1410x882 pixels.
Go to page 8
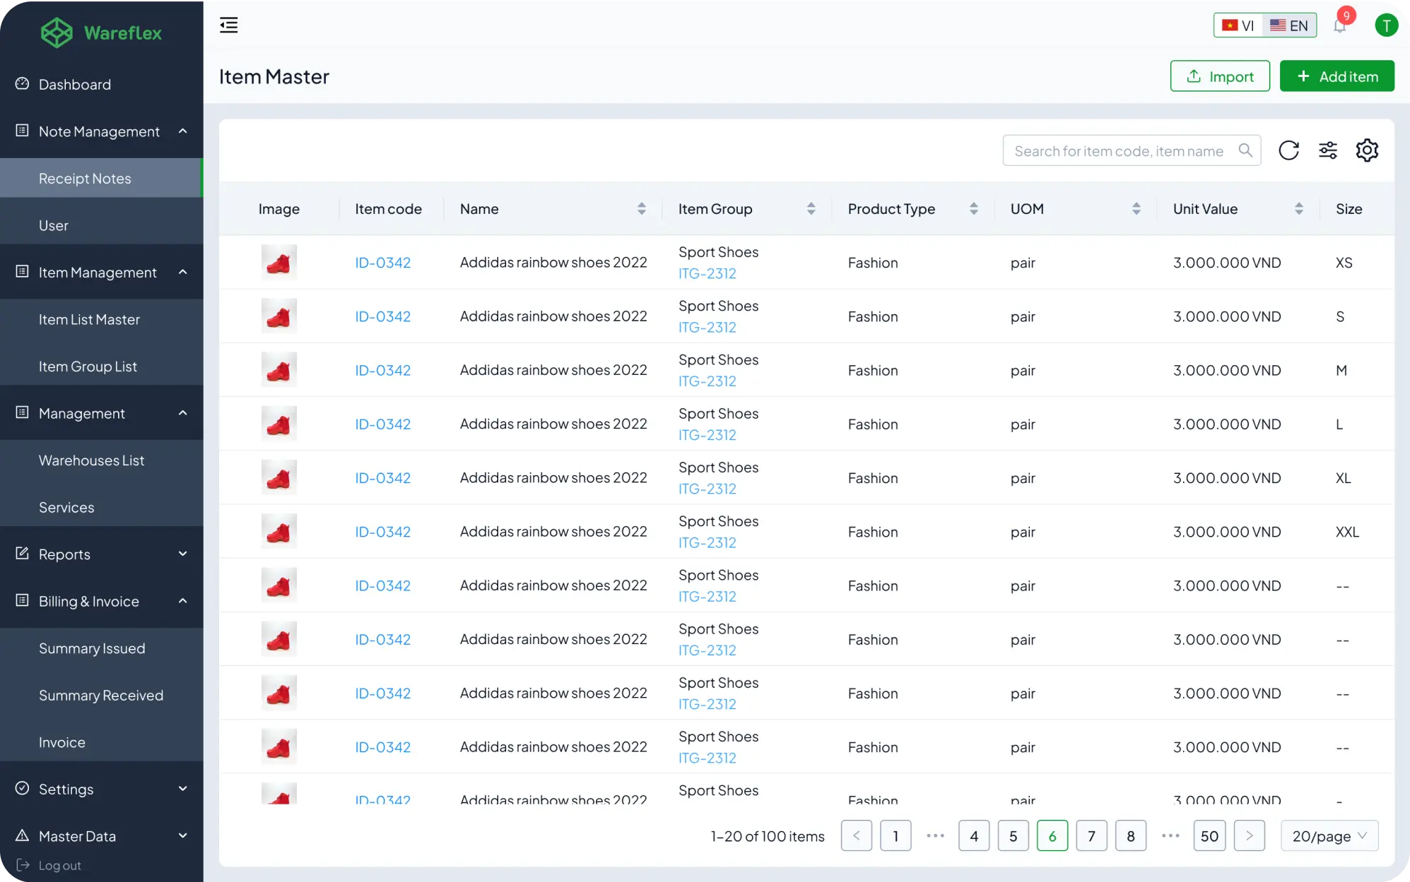1131,836
